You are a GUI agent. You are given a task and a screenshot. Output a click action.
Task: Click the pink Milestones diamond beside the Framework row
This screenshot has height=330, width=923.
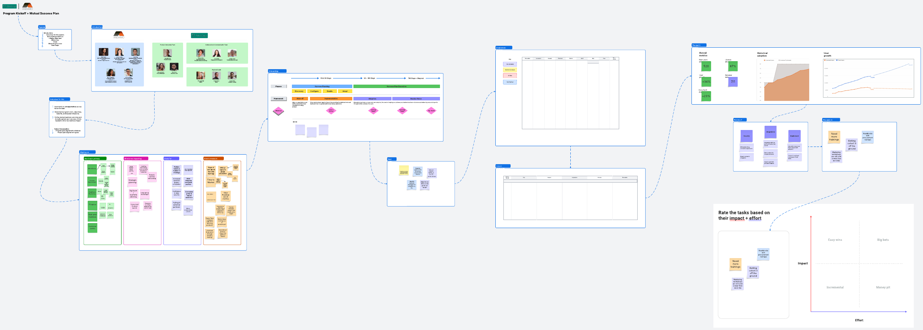[278, 111]
